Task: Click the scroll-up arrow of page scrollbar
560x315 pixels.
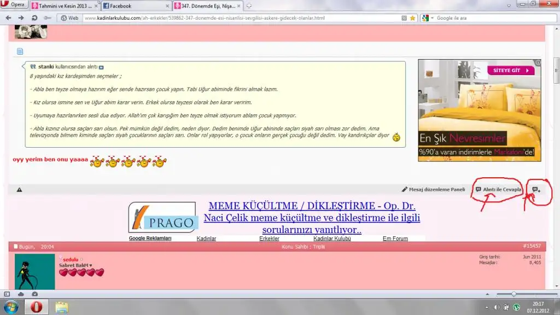Action: [556, 28]
